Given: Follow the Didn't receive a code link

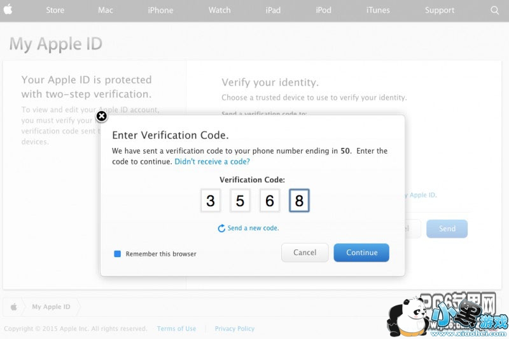Looking at the screenshot, I should pos(213,162).
